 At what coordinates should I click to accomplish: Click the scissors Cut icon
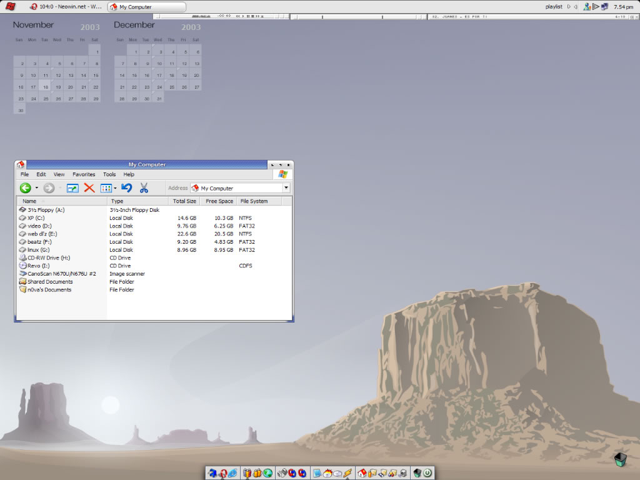[x=144, y=188]
